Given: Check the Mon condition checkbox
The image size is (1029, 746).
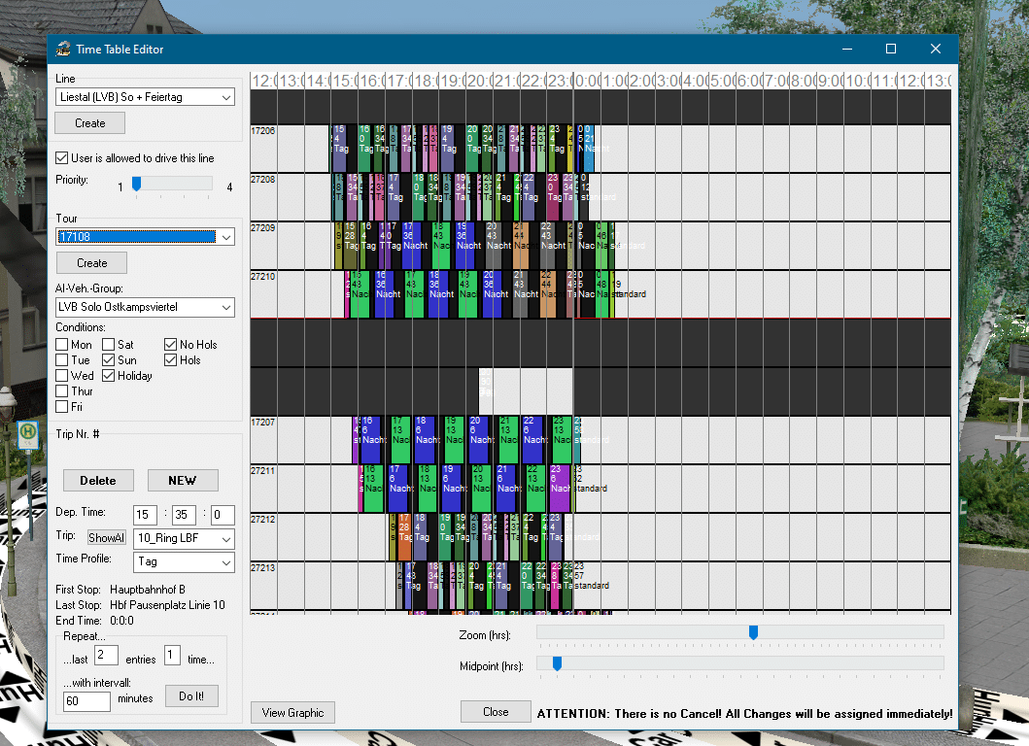Looking at the screenshot, I should [x=62, y=345].
